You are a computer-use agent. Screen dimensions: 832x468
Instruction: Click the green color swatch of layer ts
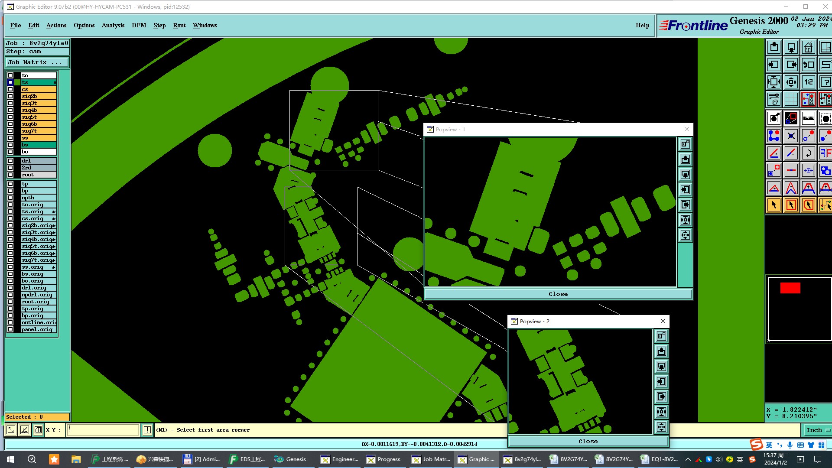click(18, 82)
